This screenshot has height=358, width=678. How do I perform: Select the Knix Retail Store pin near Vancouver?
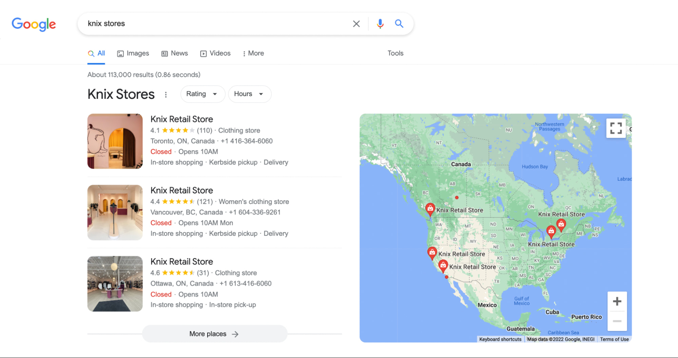click(x=430, y=209)
